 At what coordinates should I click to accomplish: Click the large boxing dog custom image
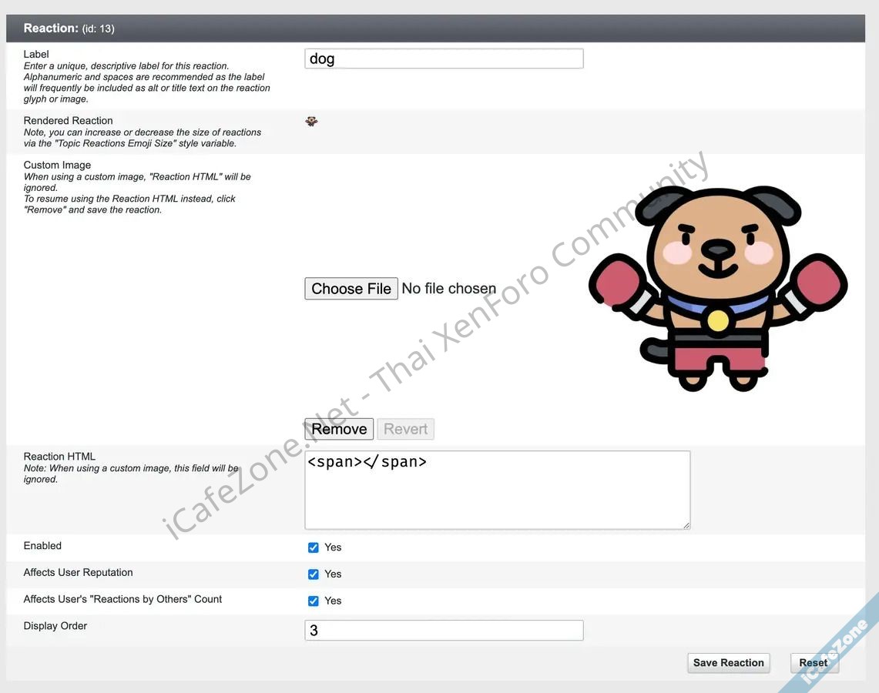[717, 288]
